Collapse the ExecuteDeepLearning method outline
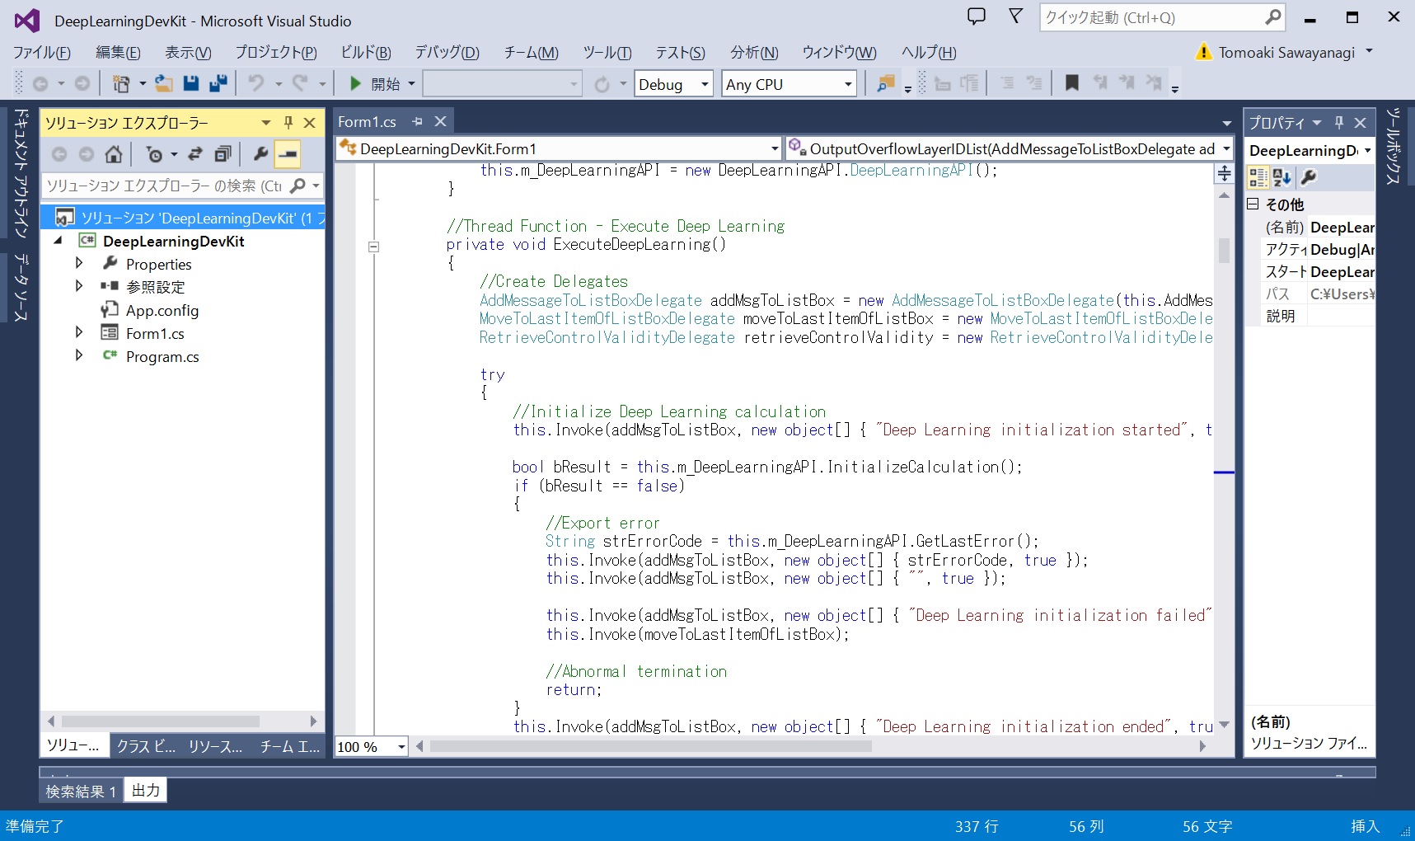 tap(373, 246)
